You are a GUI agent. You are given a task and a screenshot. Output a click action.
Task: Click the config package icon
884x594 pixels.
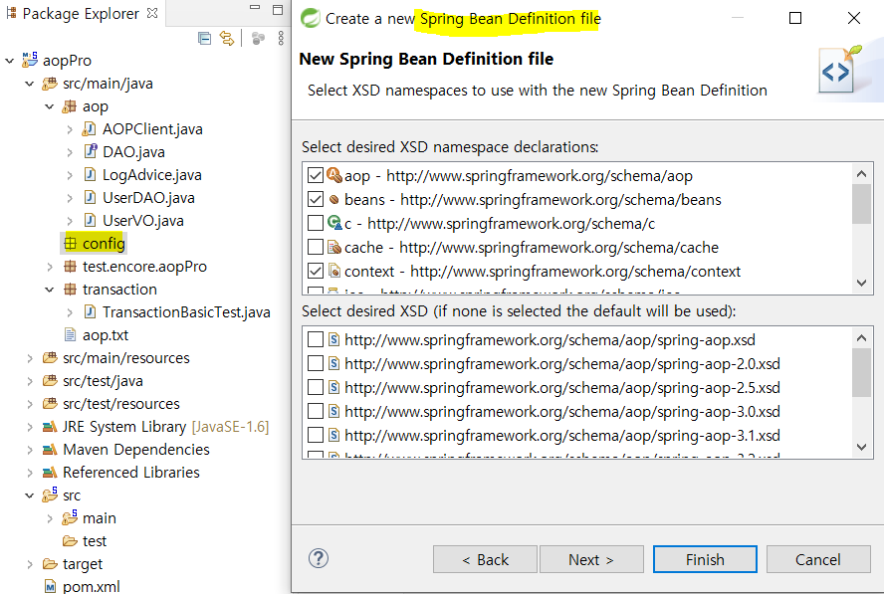tap(70, 244)
